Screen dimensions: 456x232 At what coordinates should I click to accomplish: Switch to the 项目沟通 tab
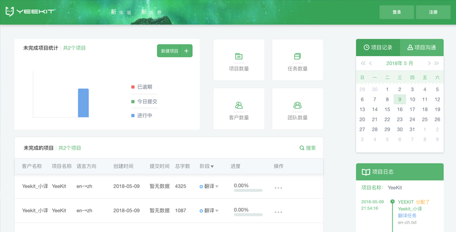click(x=422, y=48)
